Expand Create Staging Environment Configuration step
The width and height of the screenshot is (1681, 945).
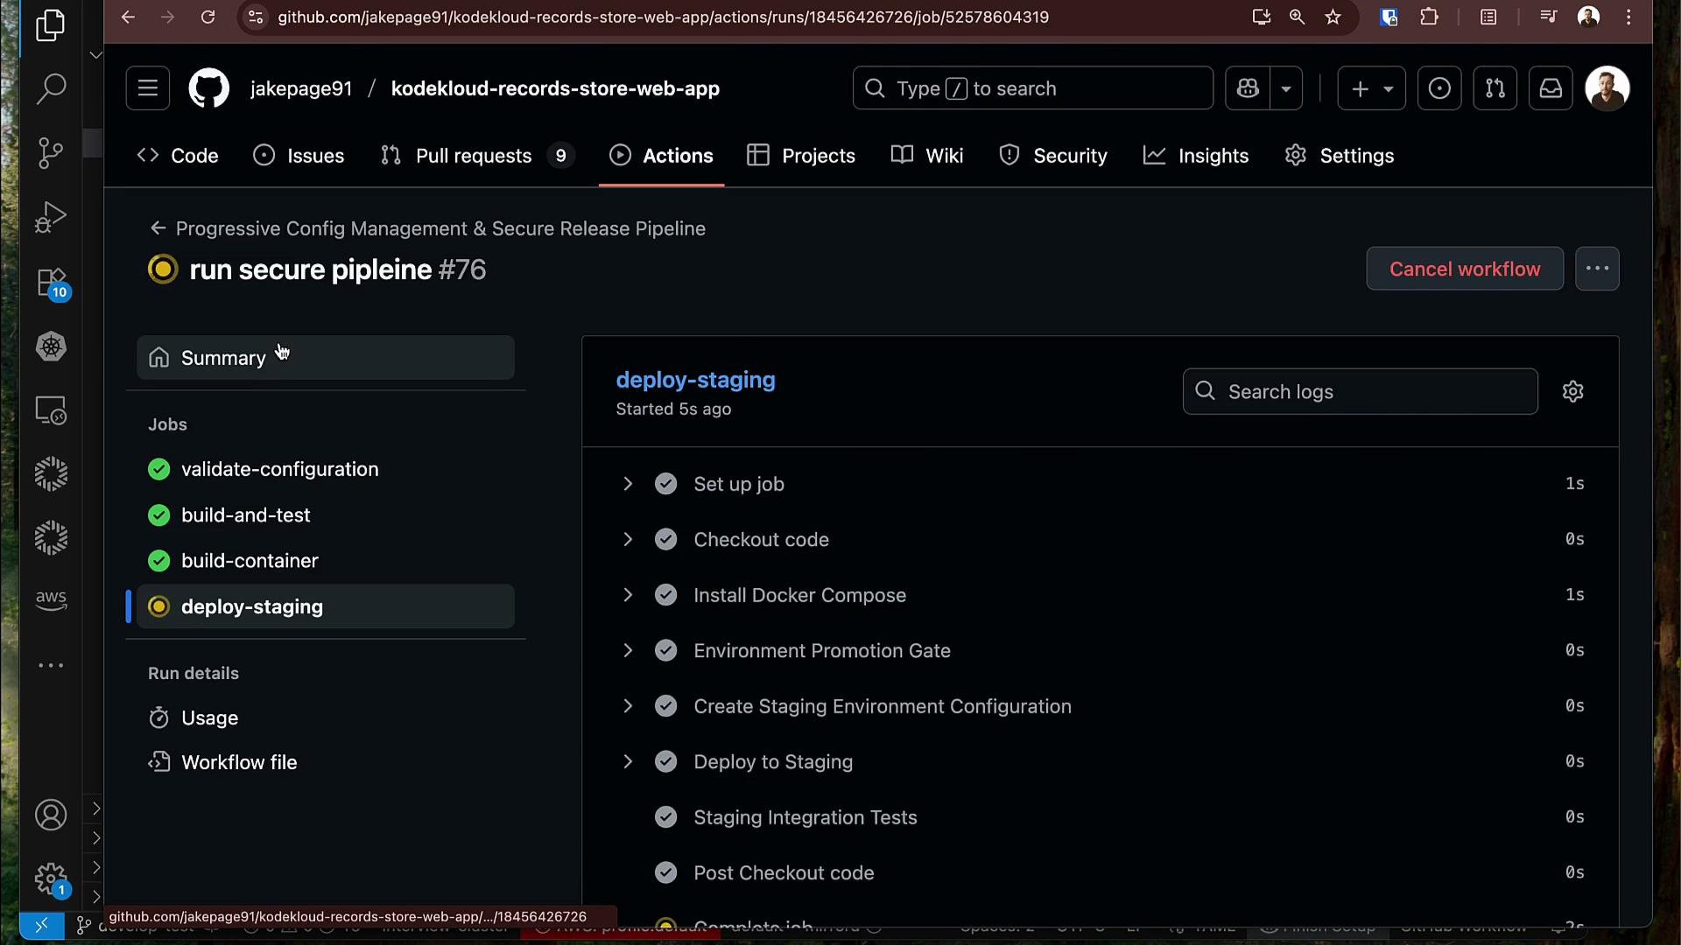click(x=628, y=706)
